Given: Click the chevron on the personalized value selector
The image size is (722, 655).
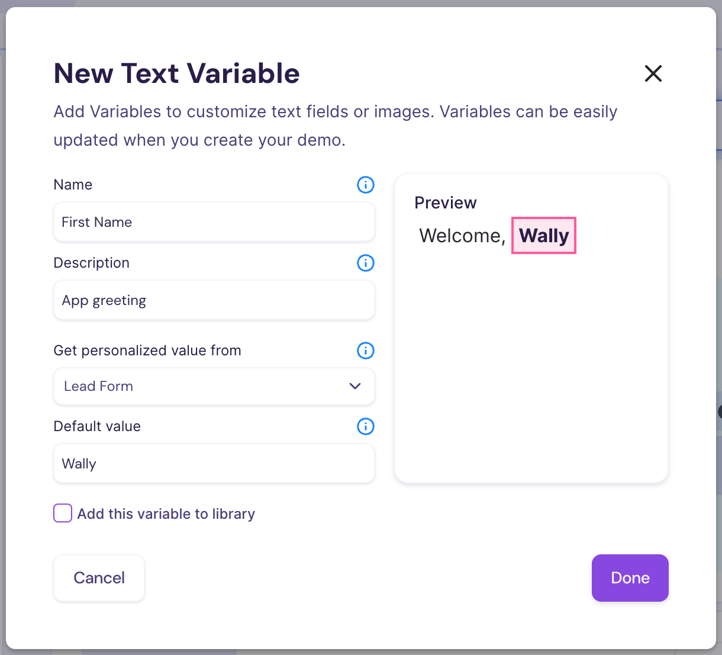Looking at the screenshot, I should tap(355, 386).
